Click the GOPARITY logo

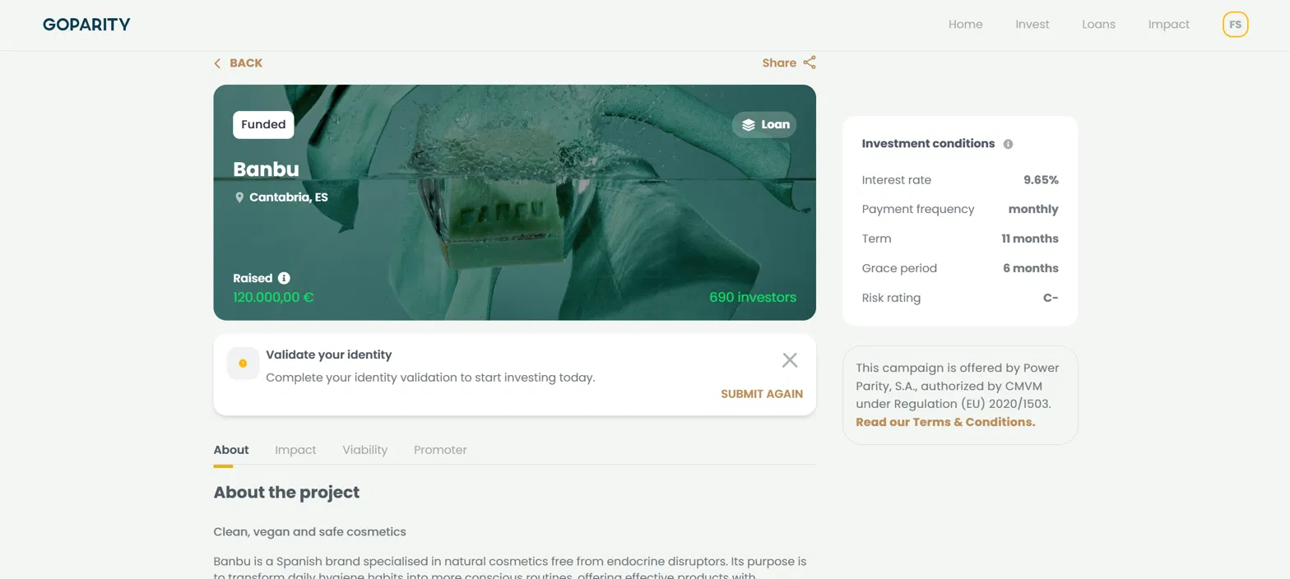pos(86,25)
